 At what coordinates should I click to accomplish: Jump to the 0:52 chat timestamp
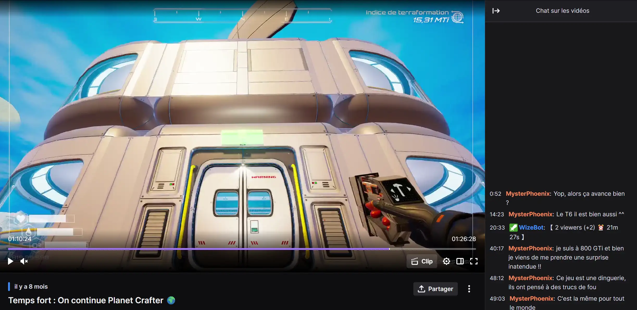[495, 194]
